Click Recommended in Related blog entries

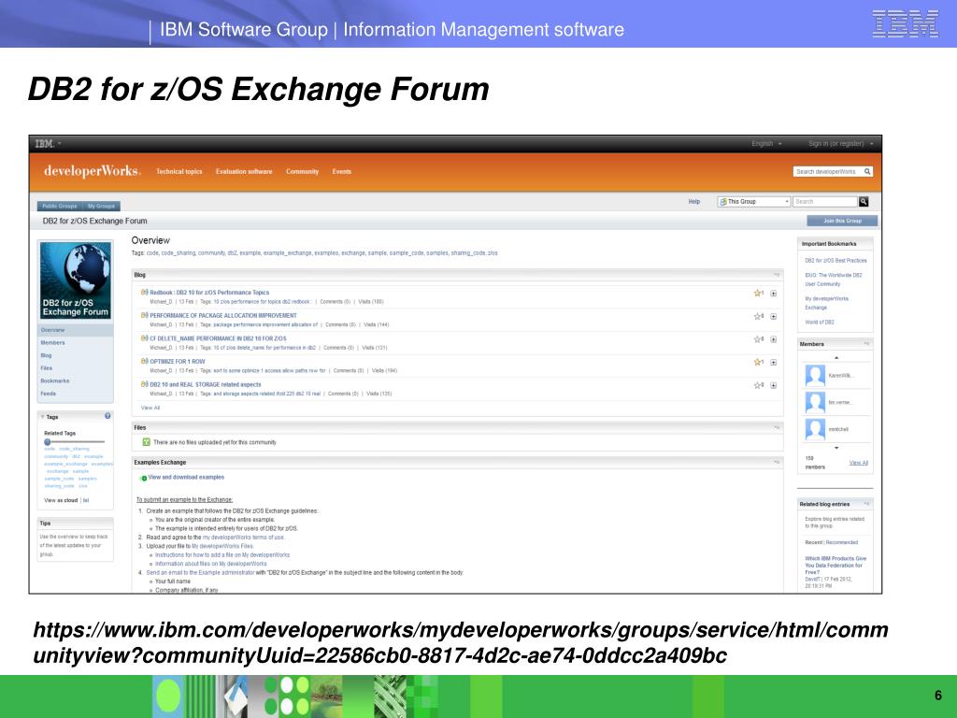(842, 542)
